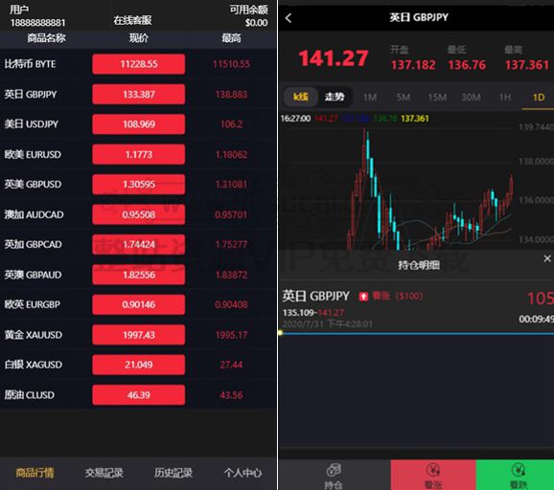
Task: Switch chart to 走势 mode
Action: click(x=335, y=97)
